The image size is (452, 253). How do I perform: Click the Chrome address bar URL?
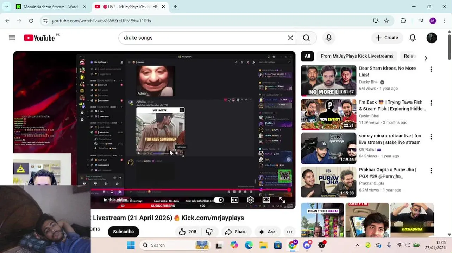[x=101, y=21]
